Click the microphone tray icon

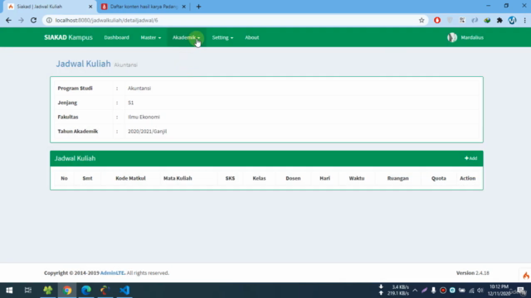[x=433, y=291]
